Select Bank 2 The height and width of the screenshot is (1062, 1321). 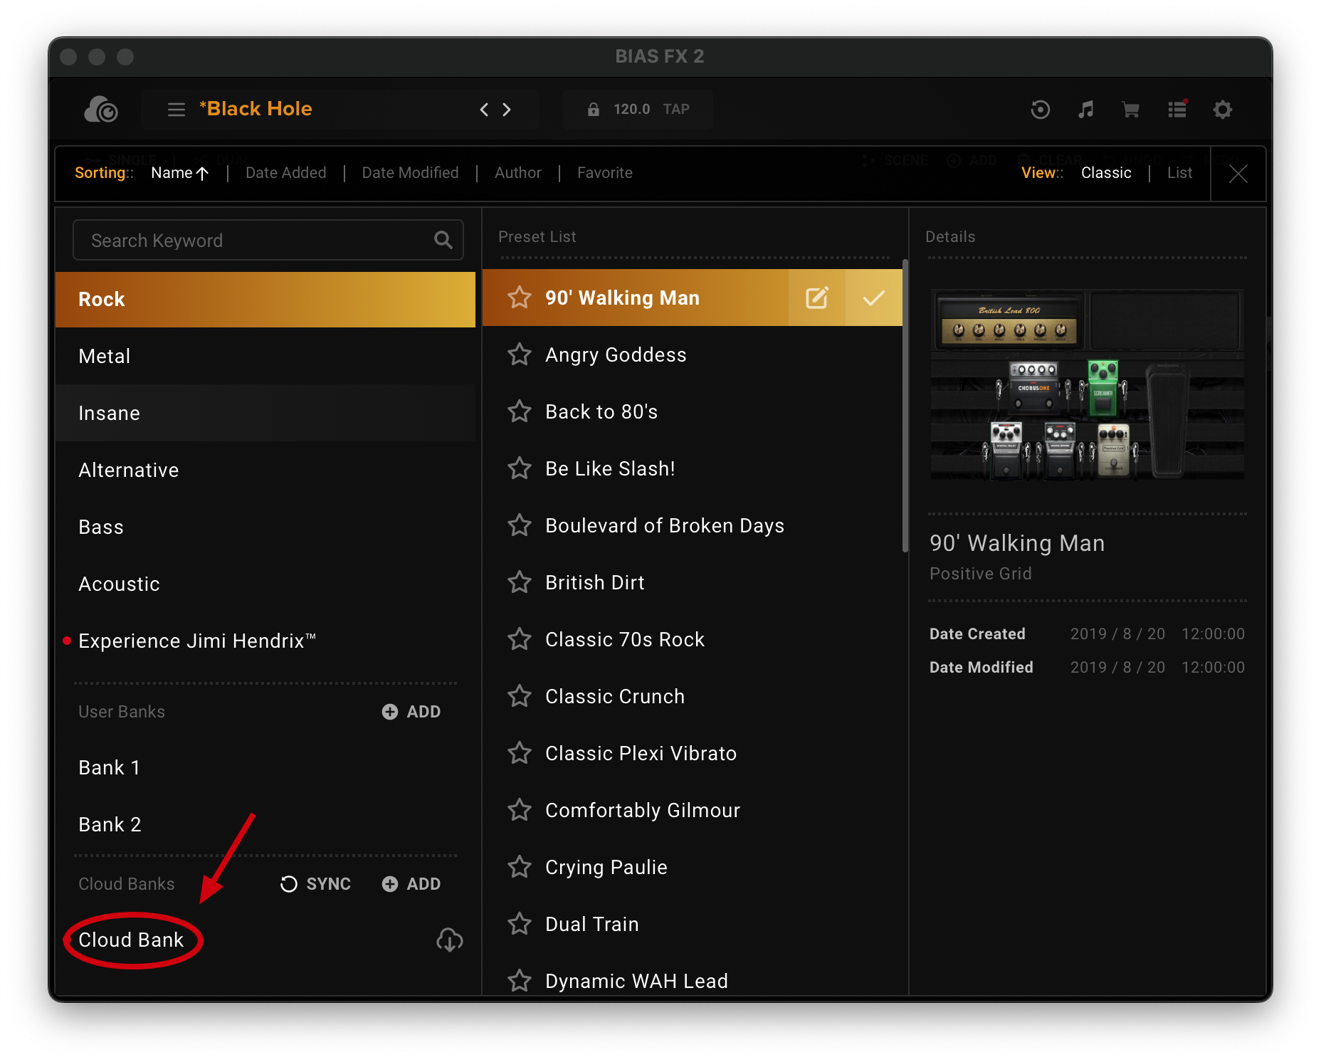[265, 824]
